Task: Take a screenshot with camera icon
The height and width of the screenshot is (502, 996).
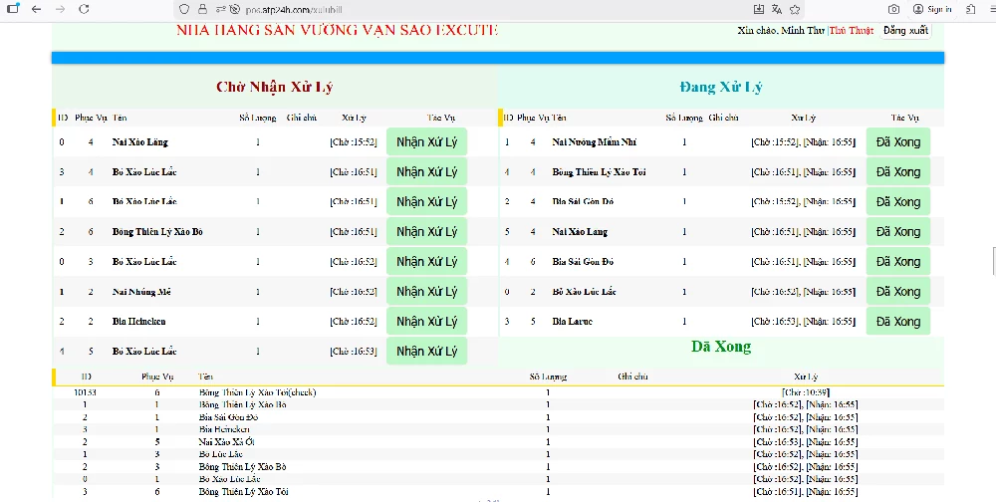Action: tap(893, 10)
